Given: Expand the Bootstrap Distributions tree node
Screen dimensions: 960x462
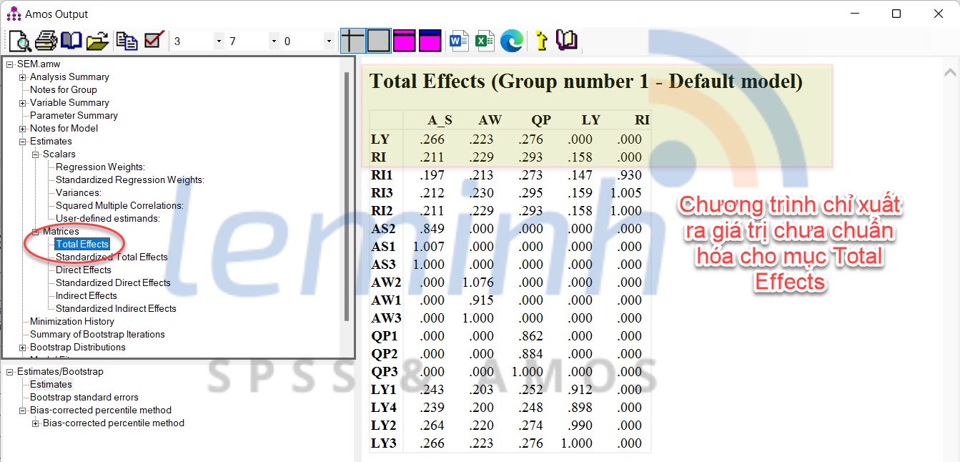Looking at the screenshot, I should (23, 348).
